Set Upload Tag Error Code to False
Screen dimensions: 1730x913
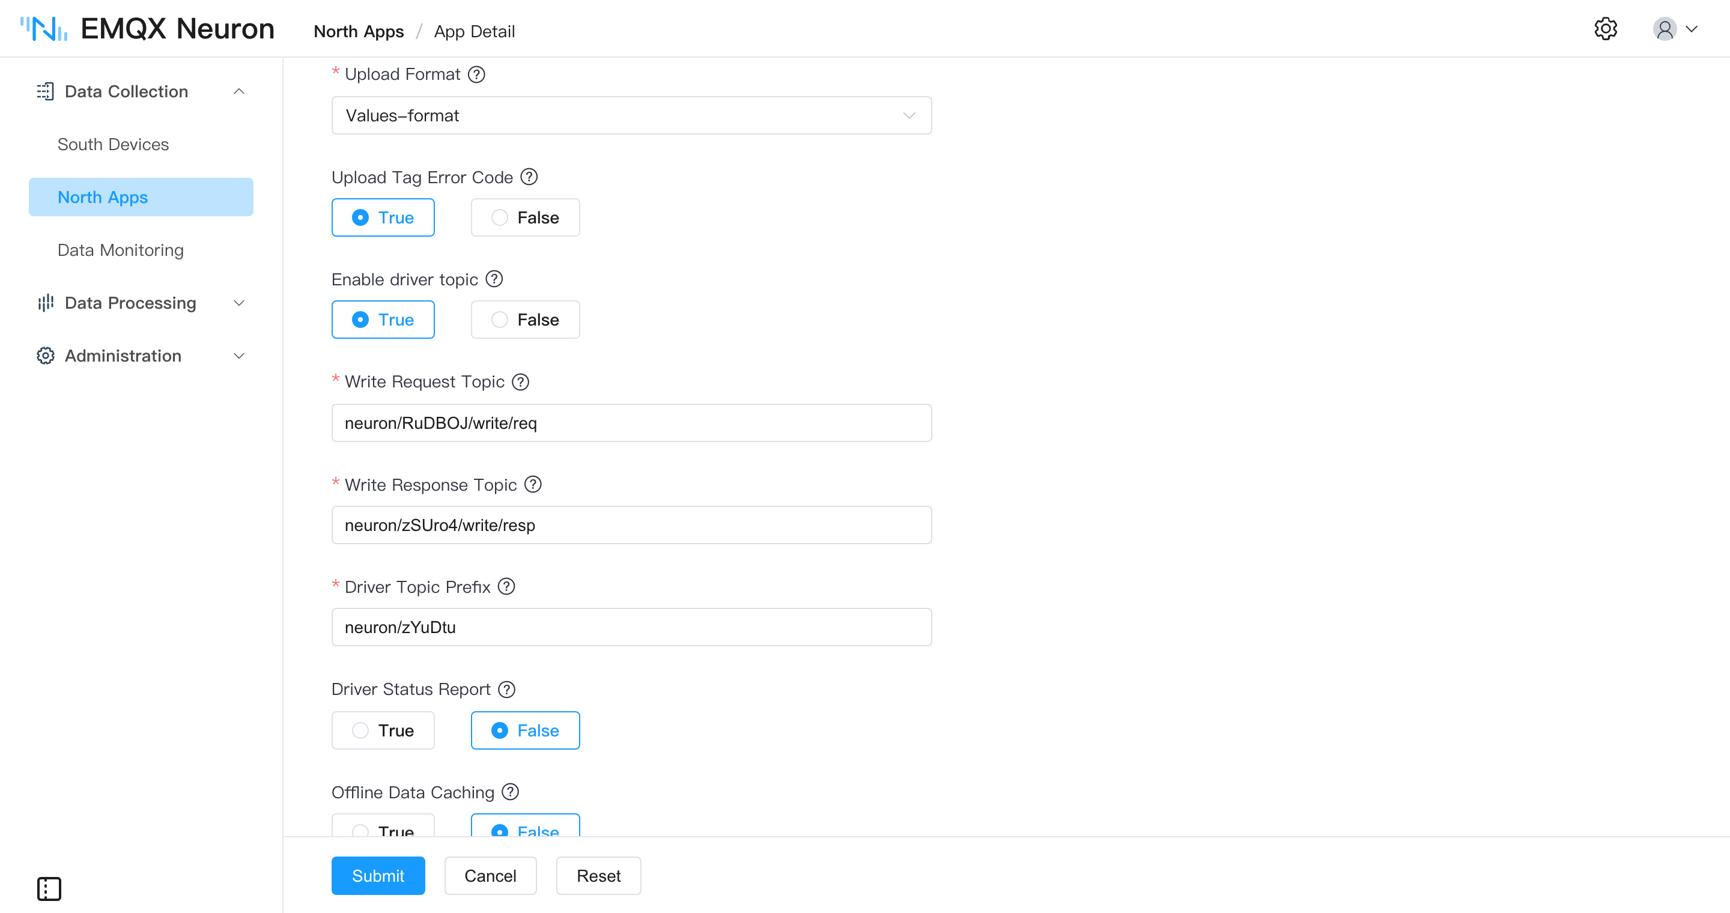525,217
